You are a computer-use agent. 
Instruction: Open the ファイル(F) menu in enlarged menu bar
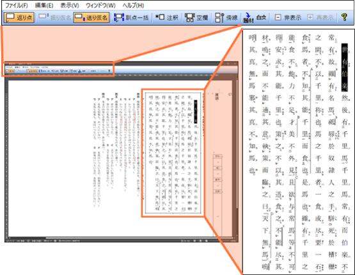point(17,5)
